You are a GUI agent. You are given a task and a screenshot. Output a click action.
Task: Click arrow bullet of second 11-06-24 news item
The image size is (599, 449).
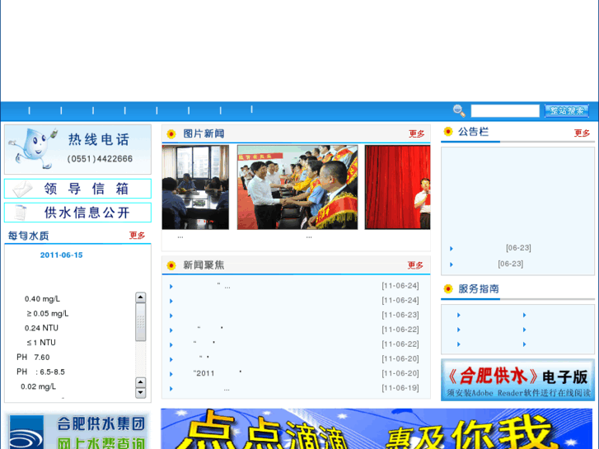click(171, 301)
